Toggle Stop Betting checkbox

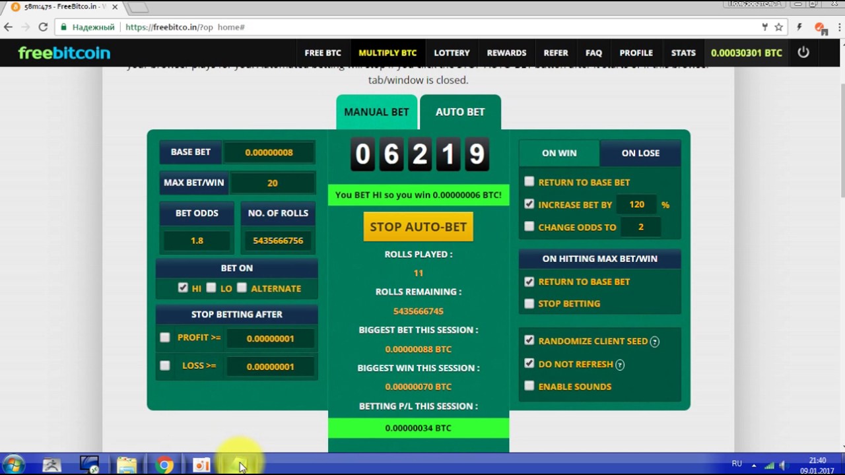click(x=529, y=303)
